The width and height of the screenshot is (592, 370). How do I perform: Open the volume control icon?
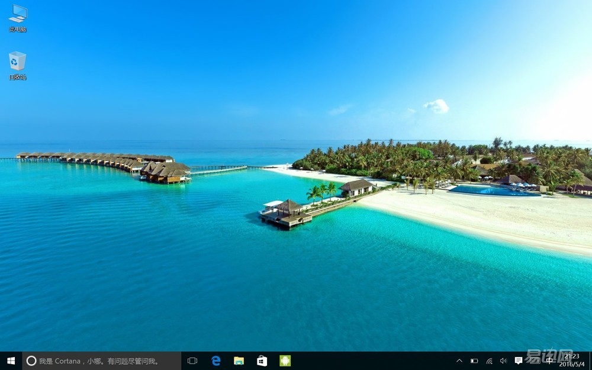(x=503, y=361)
